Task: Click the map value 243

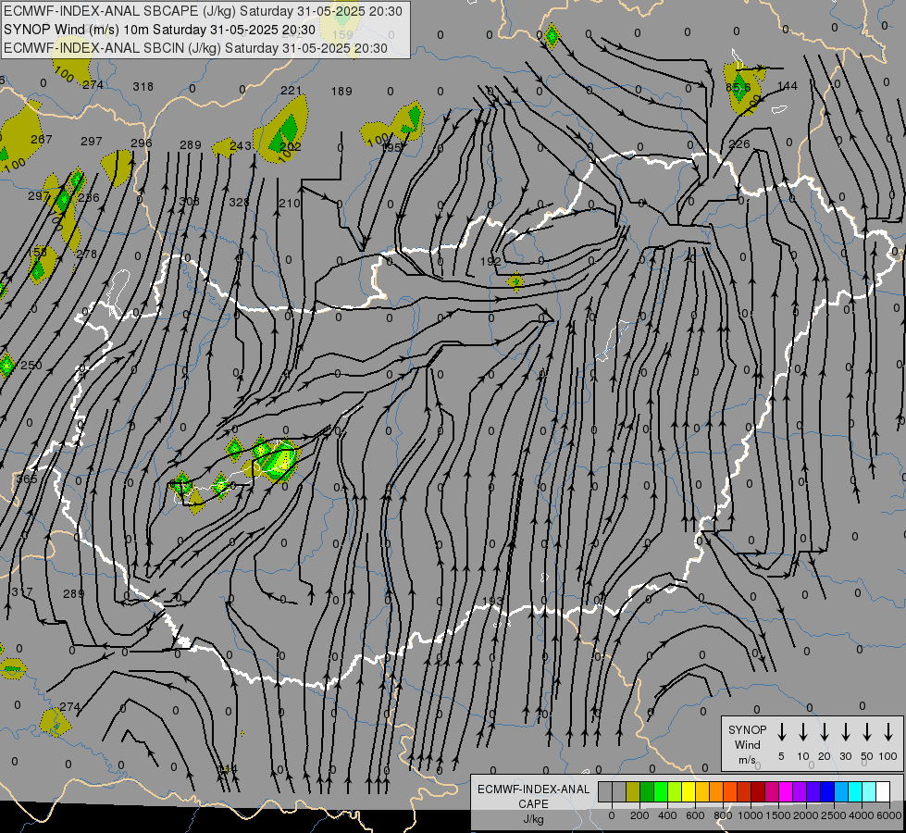Action: 241,145
